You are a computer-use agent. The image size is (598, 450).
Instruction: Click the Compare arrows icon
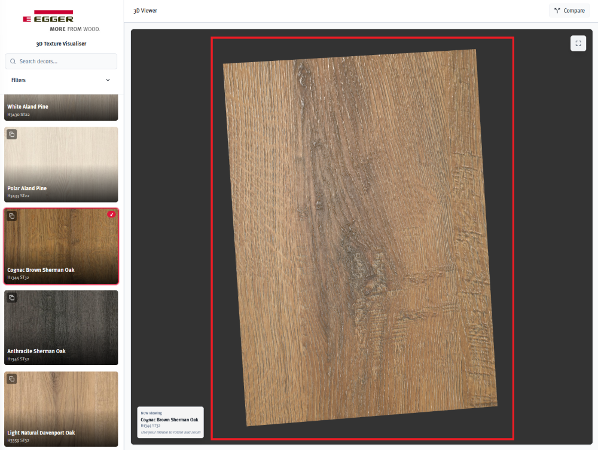(557, 11)
